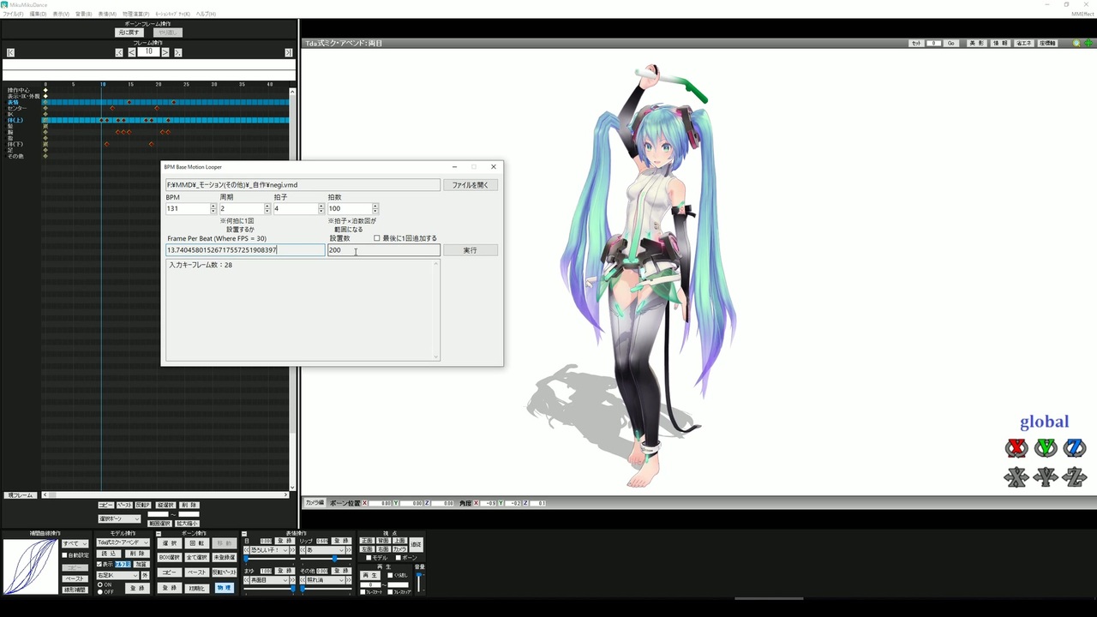This screenshot has height=617, width=1097.
Task: Click the green Y axis rotation icon
Action: point(1046,447)
